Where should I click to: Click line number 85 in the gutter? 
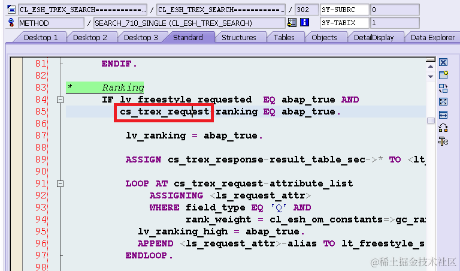pyautogui.click(x=41, y=112)
